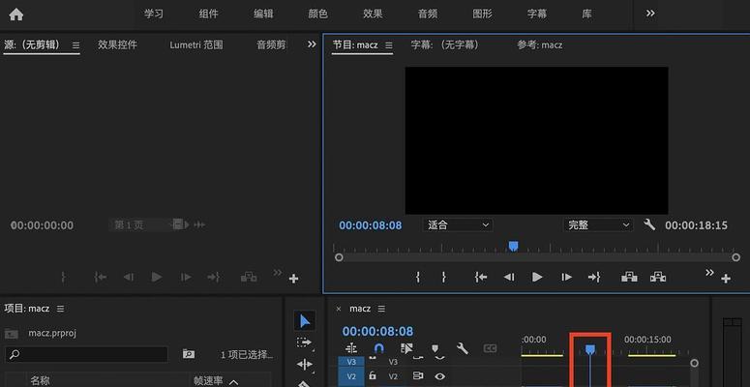Image resolution: width=750 pixels, height=387 pixels.
Task: Open the 节目: macz panel menu
Action: [x=389, y=45]
